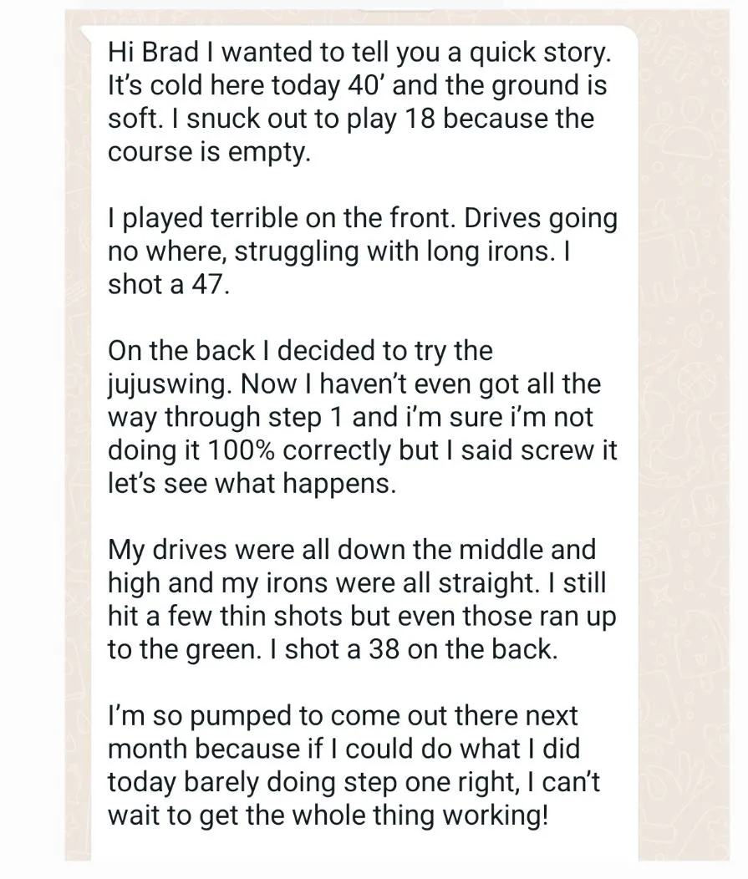Click the patterned chat background right of bubble
This screenshot has height=879, width=748.
[684, 437]
